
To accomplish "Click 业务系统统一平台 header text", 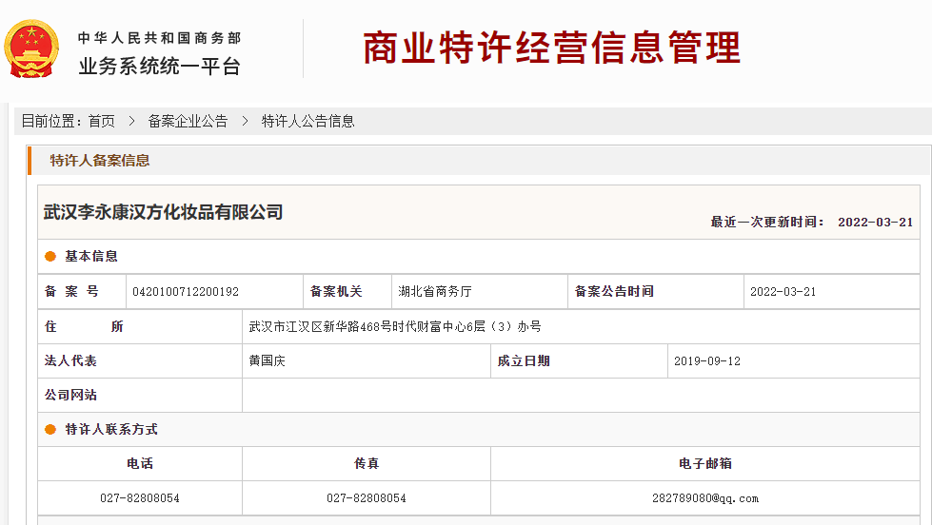I will 159,67.
